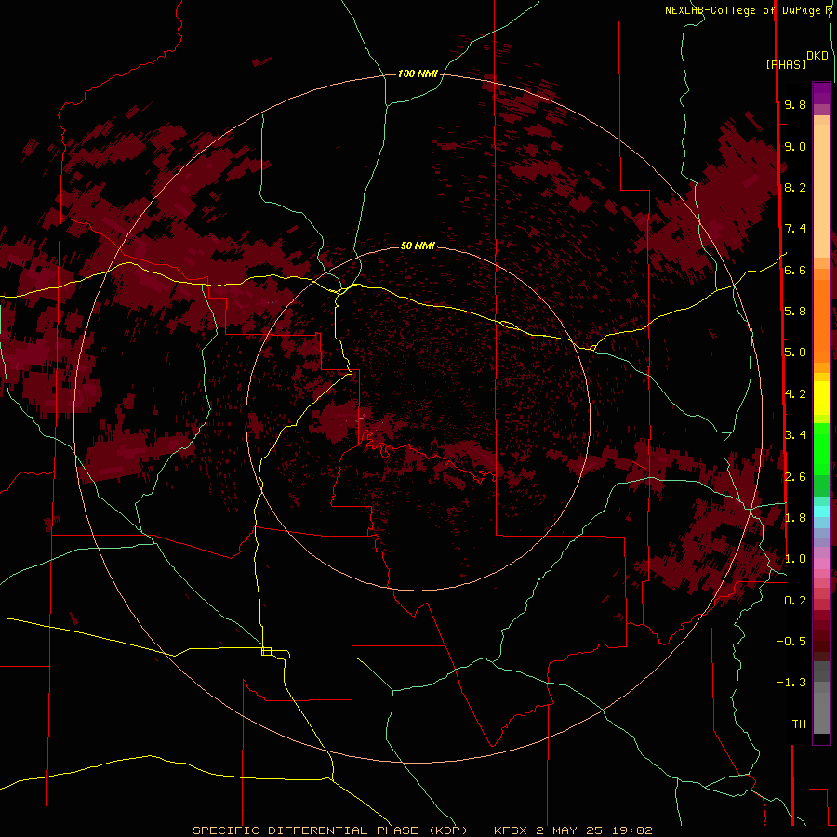Click the bright green segment of color bar
The image size is (837, 837).
pyautogui.click(x=821, y=448)
